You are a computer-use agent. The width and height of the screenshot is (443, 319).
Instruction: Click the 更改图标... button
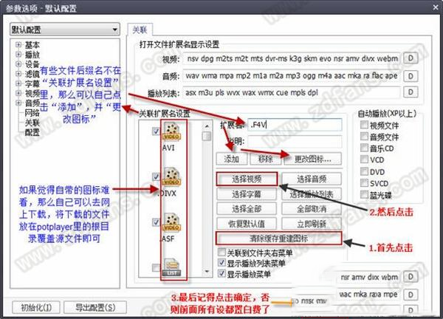pyautogui.click(x=312, y=159)
